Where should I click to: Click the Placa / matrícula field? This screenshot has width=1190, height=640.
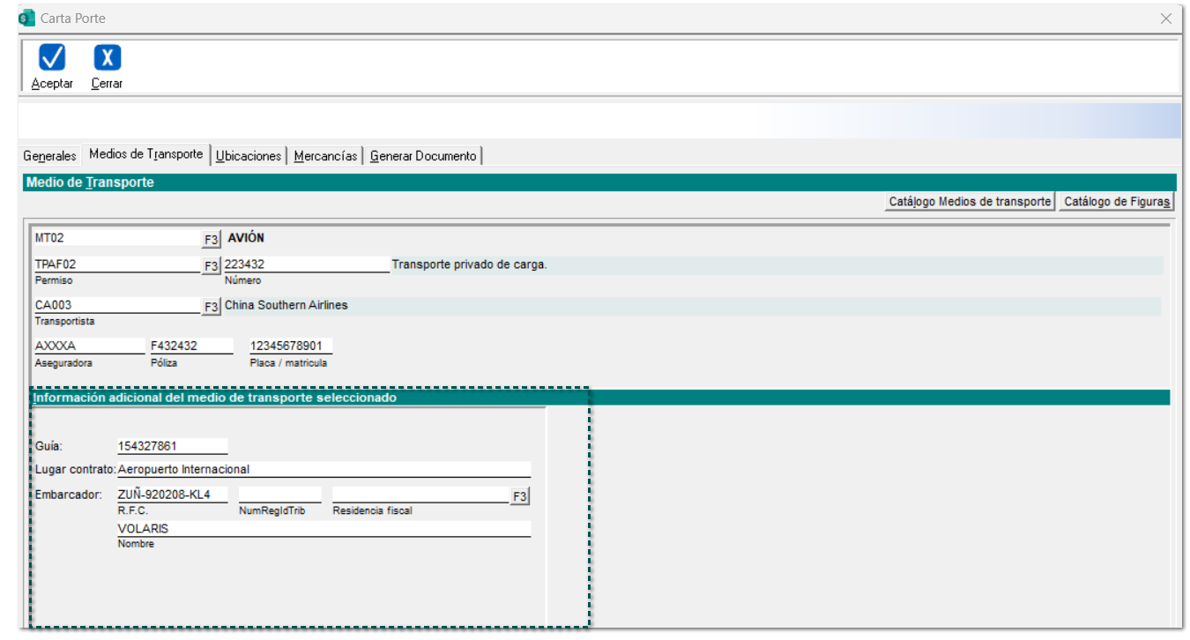coord(291,346)
